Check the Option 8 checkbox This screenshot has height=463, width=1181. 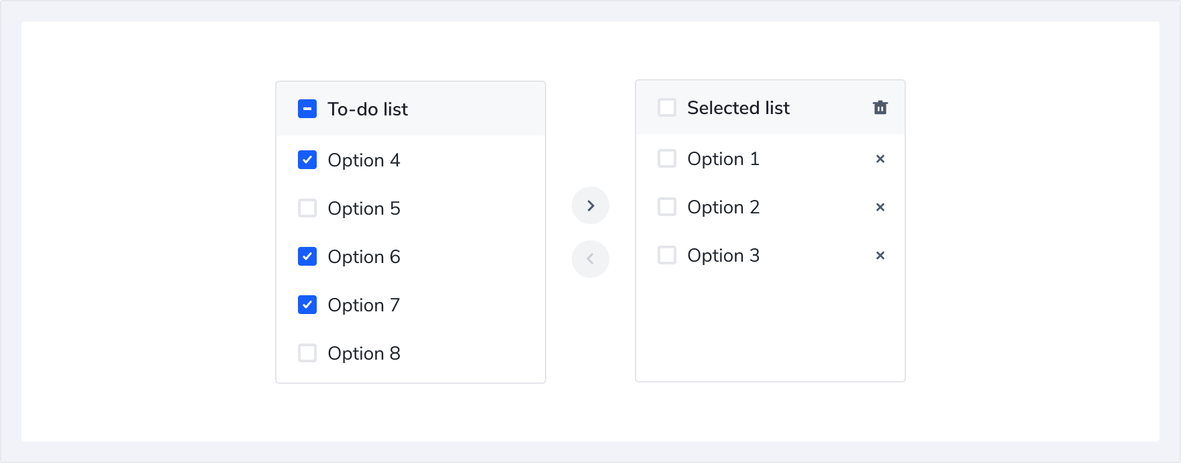click(x=307, y=353)
